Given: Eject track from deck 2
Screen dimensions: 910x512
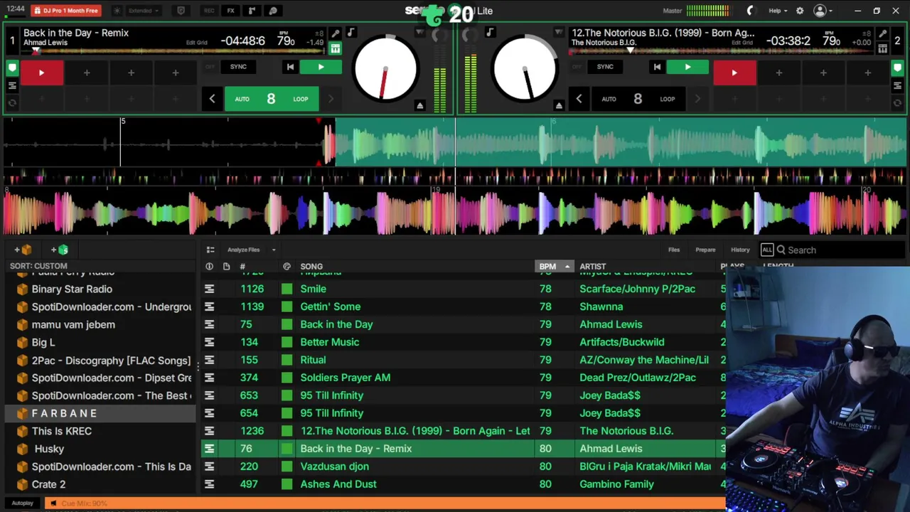Looking at the screenshot, I should tap(559, 105).
